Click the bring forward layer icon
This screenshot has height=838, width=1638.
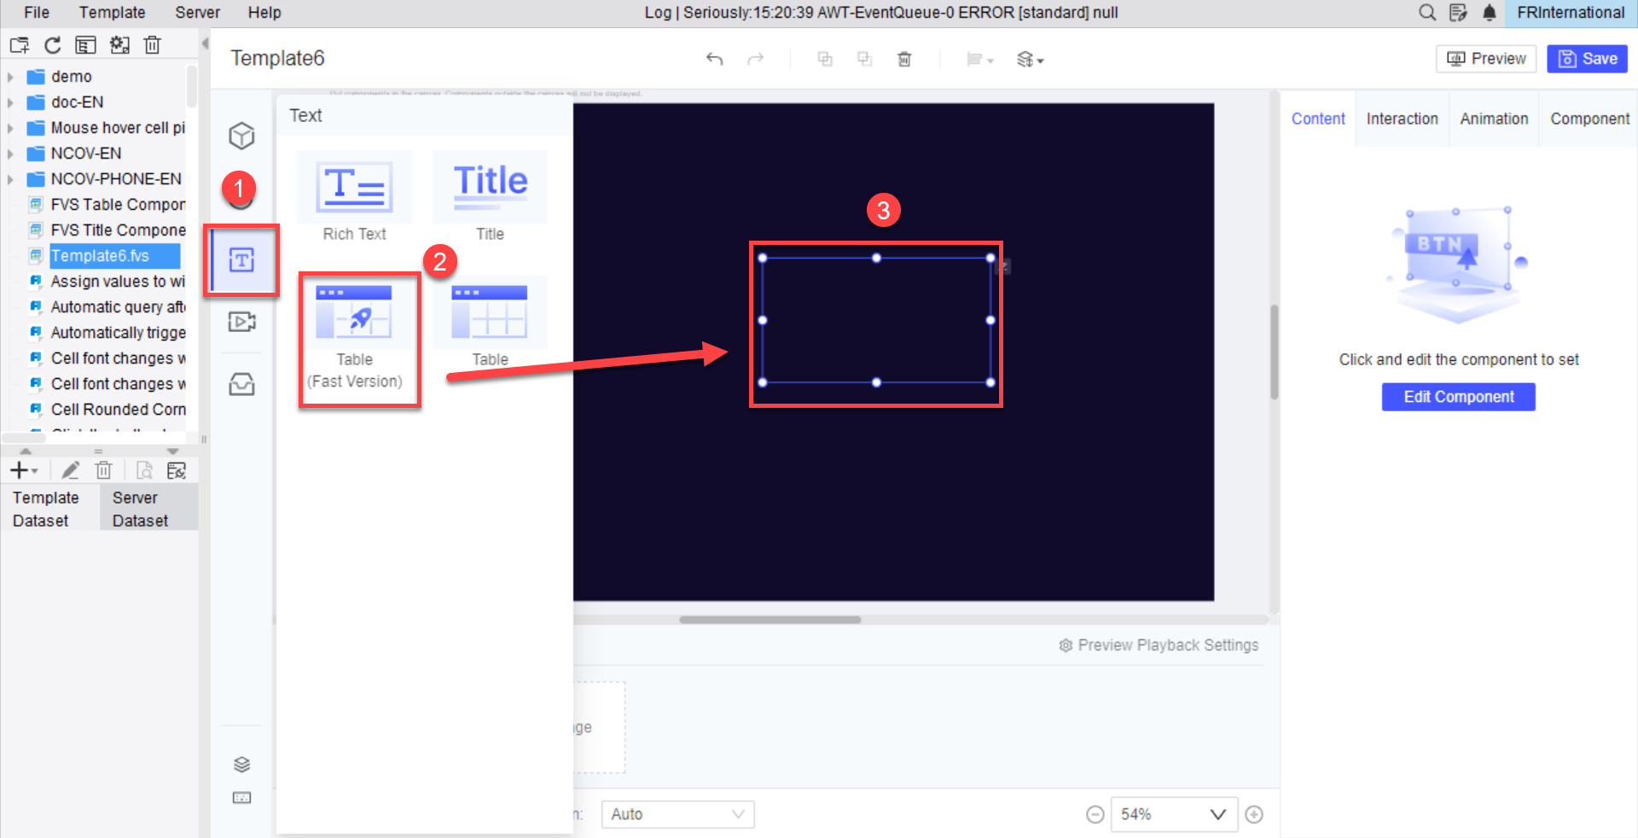[x=825, y=59]
